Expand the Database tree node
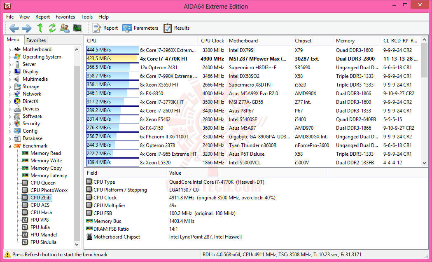The image size is (432, 262). coord(10,139)
